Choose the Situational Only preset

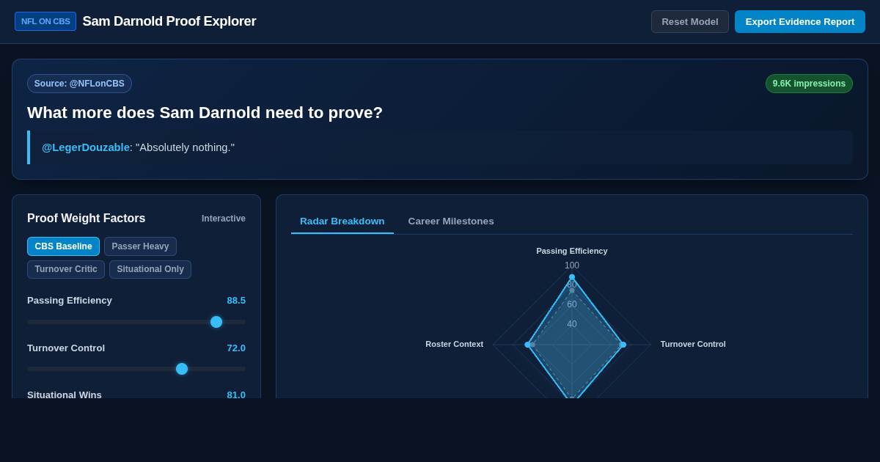[150, 269]
